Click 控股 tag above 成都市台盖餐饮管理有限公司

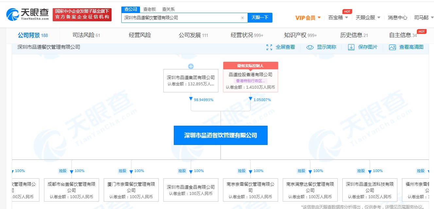(63, 171)
